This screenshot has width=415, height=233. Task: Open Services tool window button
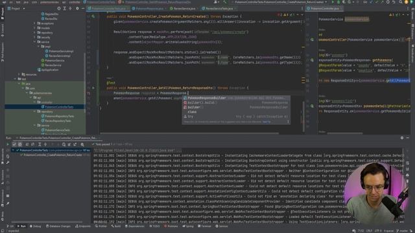[x=222, y=227]
